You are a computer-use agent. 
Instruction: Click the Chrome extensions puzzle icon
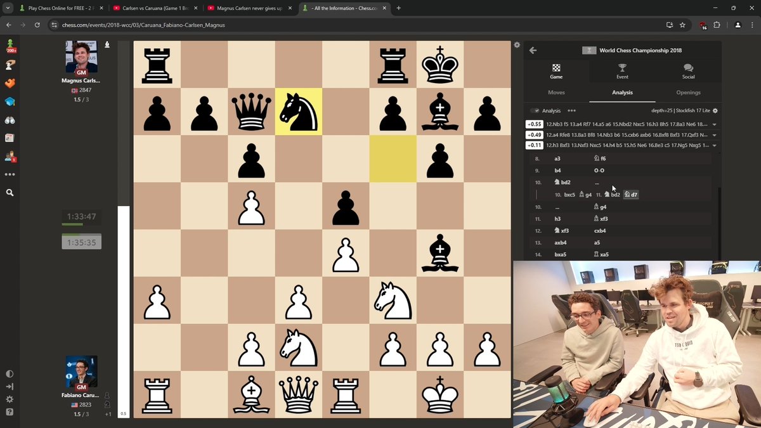(717, 25)
